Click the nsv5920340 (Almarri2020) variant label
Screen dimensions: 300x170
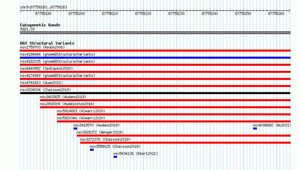[81, 118]
